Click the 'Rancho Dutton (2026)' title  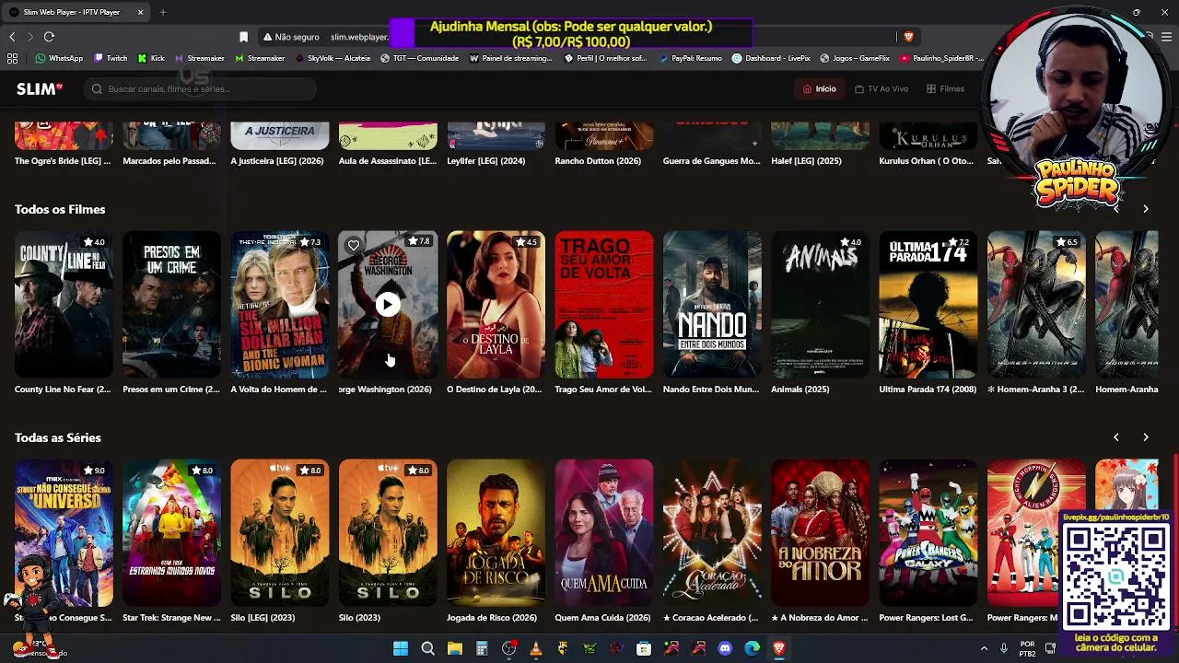click(x=598, y=161)
